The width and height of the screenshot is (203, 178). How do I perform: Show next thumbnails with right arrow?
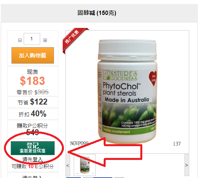coord(187,165)
